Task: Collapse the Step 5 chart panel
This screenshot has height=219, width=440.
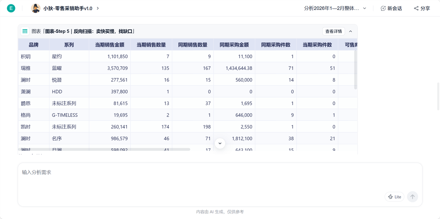Action: click(351, 31)
